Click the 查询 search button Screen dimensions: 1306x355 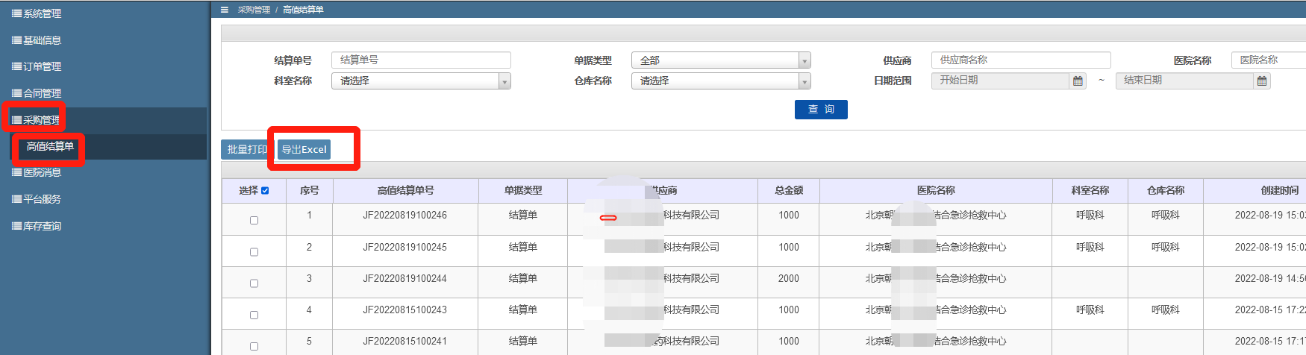pos(821,110)
